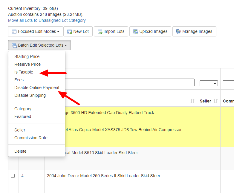Click the Upload Images icon
Screen dimensions: 234x193
(x=135, y=31)
